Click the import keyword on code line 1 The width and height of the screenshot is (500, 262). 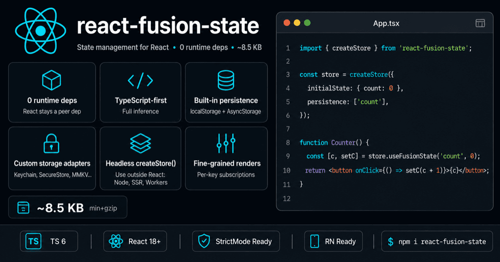311,48
